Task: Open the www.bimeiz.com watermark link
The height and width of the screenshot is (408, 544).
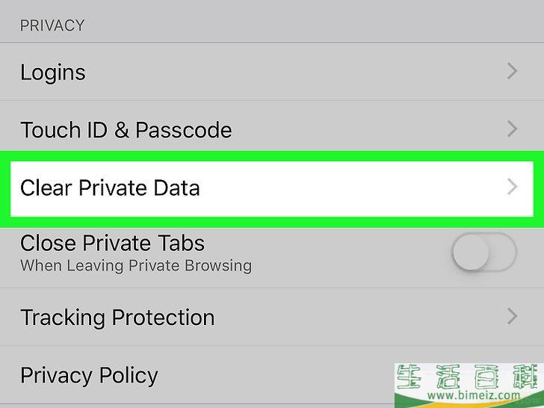Action: [474, 395]
